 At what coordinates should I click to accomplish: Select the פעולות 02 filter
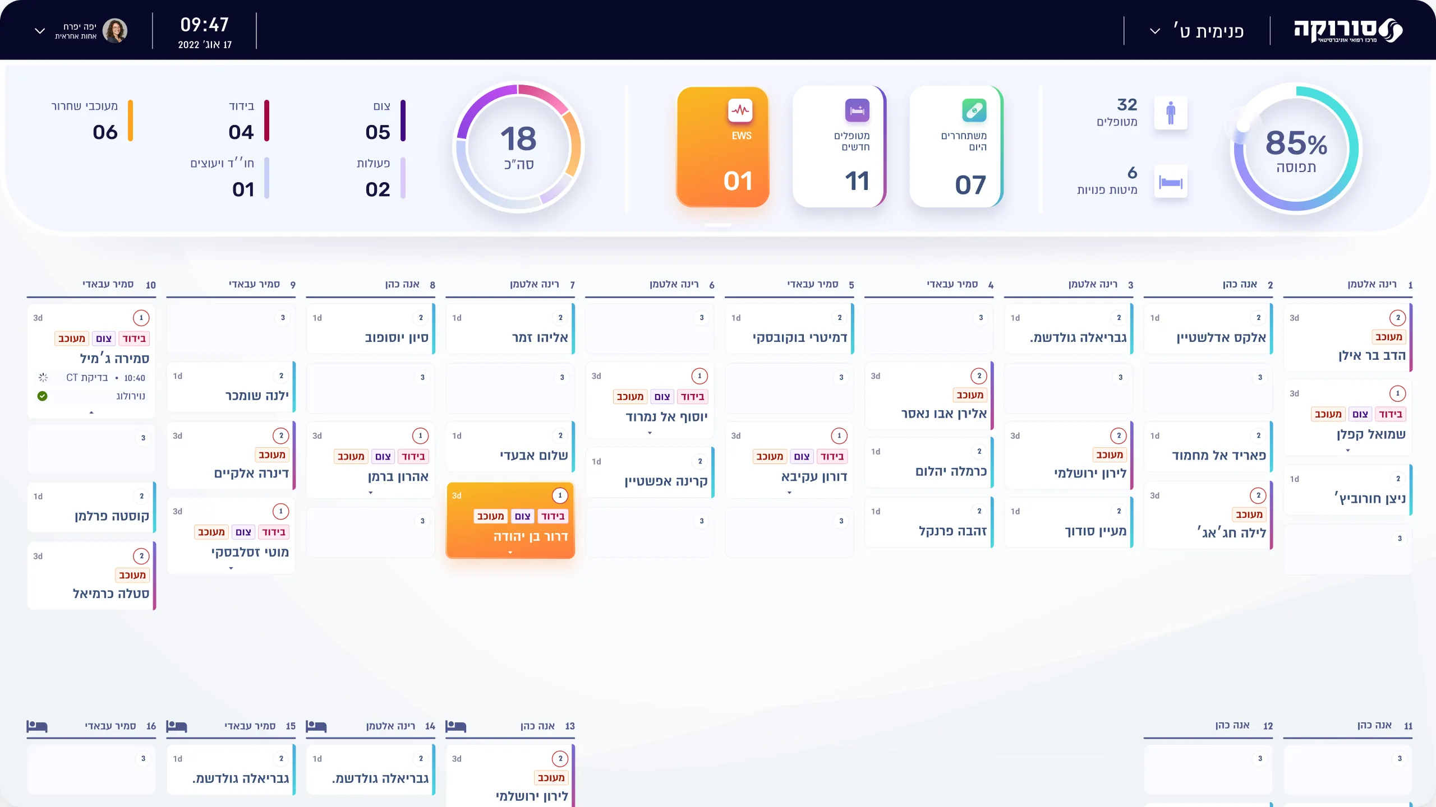(381, 178)
